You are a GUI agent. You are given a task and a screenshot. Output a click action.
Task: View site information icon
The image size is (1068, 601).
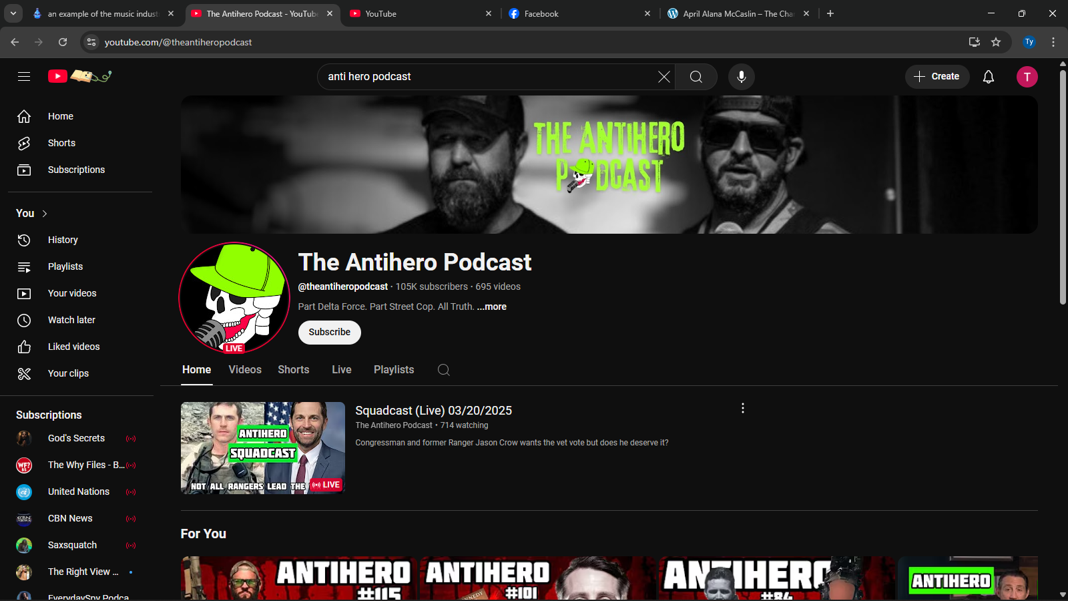coord(91,42)
